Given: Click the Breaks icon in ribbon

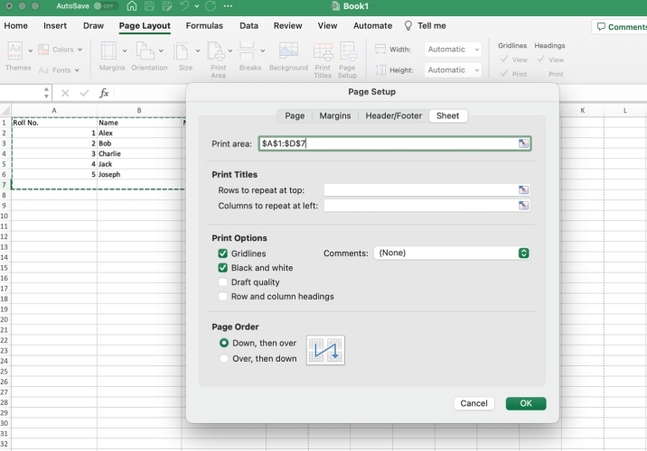Looking at the screenshot, I should coord(249,54).
